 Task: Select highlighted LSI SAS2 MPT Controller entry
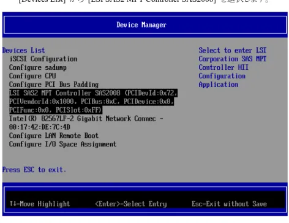pos(94,102)
